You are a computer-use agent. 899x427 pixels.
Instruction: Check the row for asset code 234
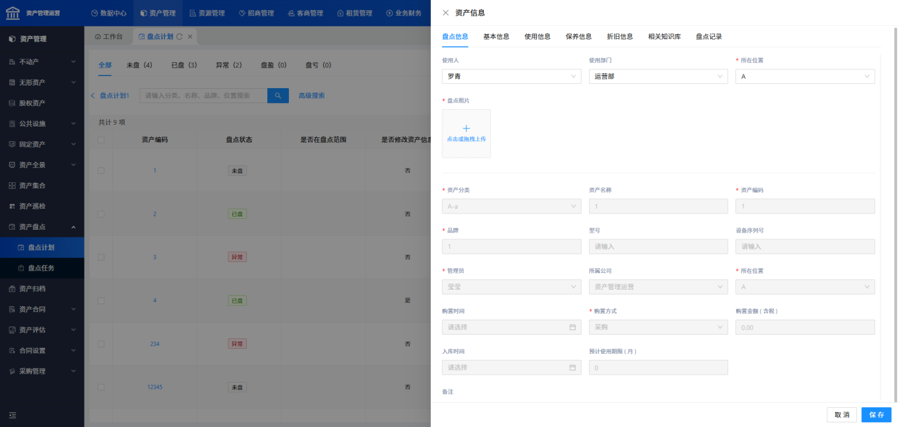[x=101, y=344]
